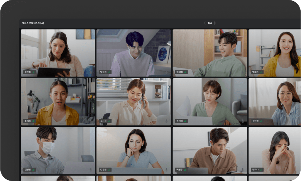
Task: Select video tile of man wearing mask
Action: [58, 150]
